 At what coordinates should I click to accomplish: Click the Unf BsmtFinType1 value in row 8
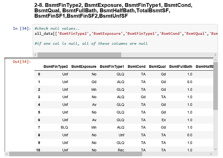coord(121,135)
